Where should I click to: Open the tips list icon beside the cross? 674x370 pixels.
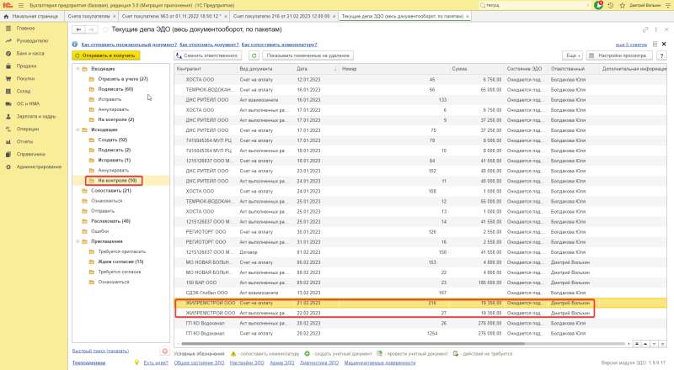click(655, 45)
